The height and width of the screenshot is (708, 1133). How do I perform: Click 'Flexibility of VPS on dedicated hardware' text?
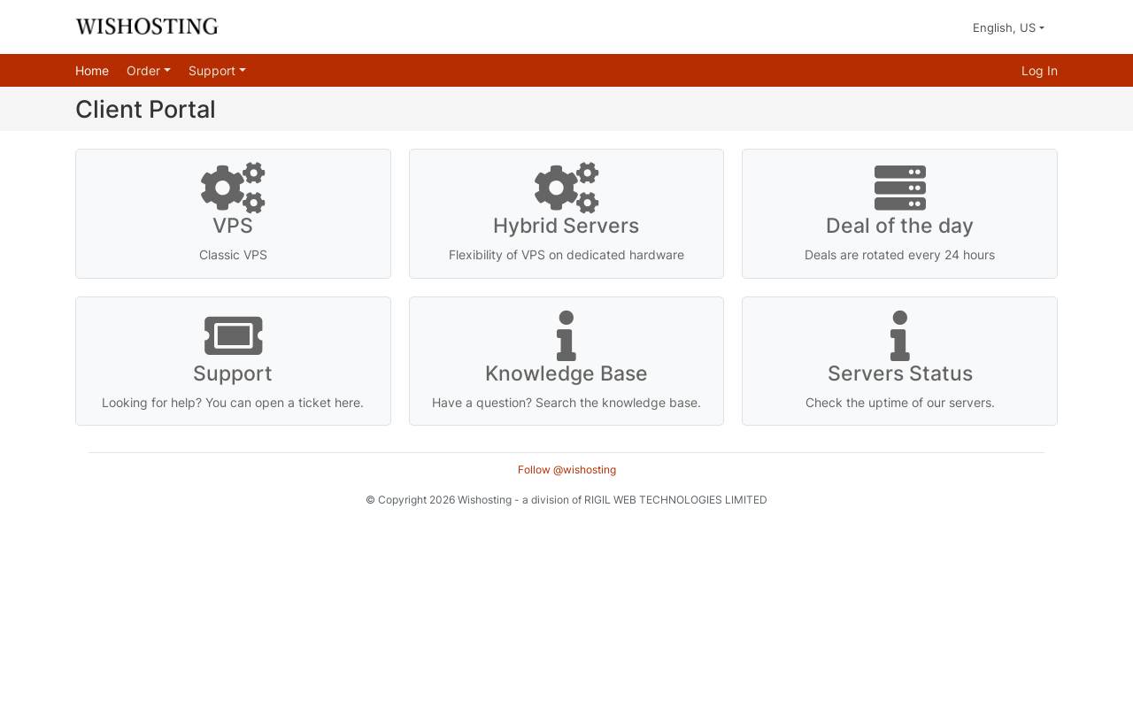tap(566, 255)
